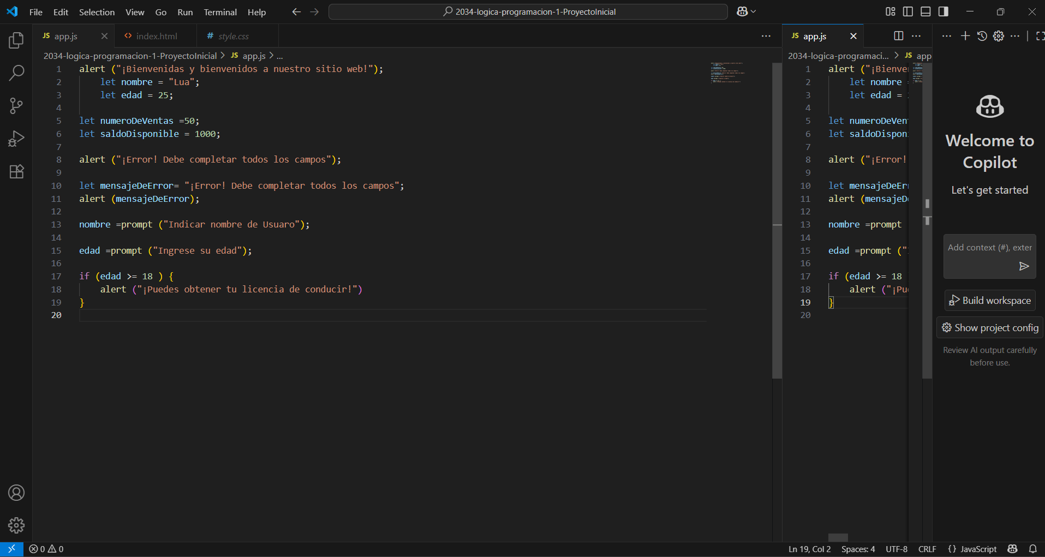This screenshot has width=1045, height=557.
Task: Click the remote window indicator in status bar
Action: click(11, 549)
